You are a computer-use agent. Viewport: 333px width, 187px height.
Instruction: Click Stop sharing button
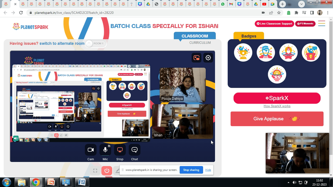(191, 170)
